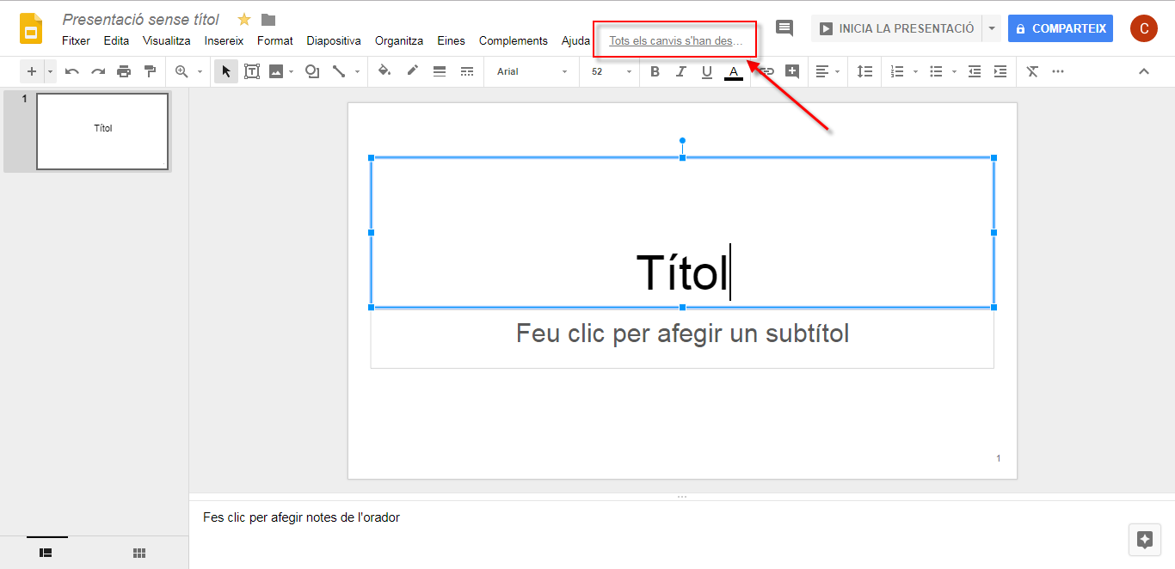The image size is (1175, 569).
Task: Open border color pencil tool
Action: (413, 71)
